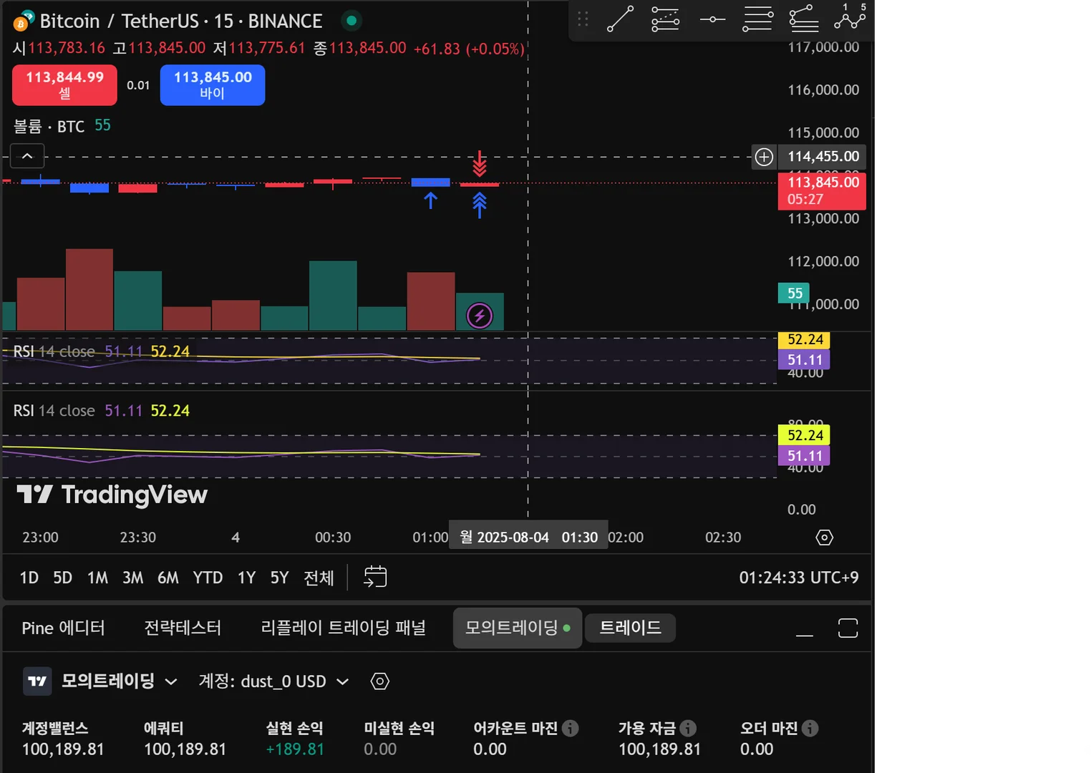This screenshot has width=1091, height=773.
Task: Open the 전략테스터 tab
Action: point(183,628)
